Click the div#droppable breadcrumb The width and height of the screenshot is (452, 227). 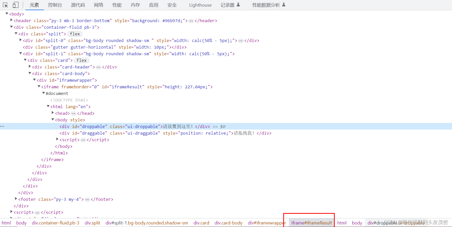click(396, 223)
